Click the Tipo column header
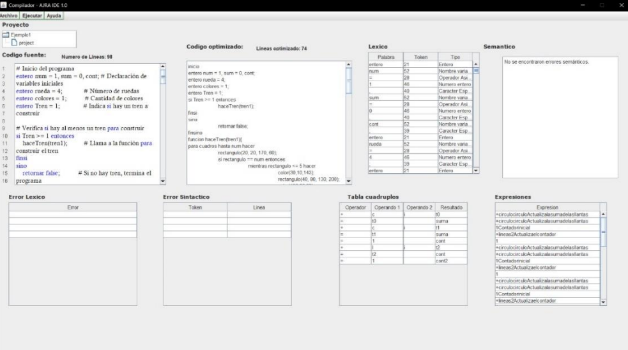The height and width of the screenshot is (350, 628). coord(456,57)
